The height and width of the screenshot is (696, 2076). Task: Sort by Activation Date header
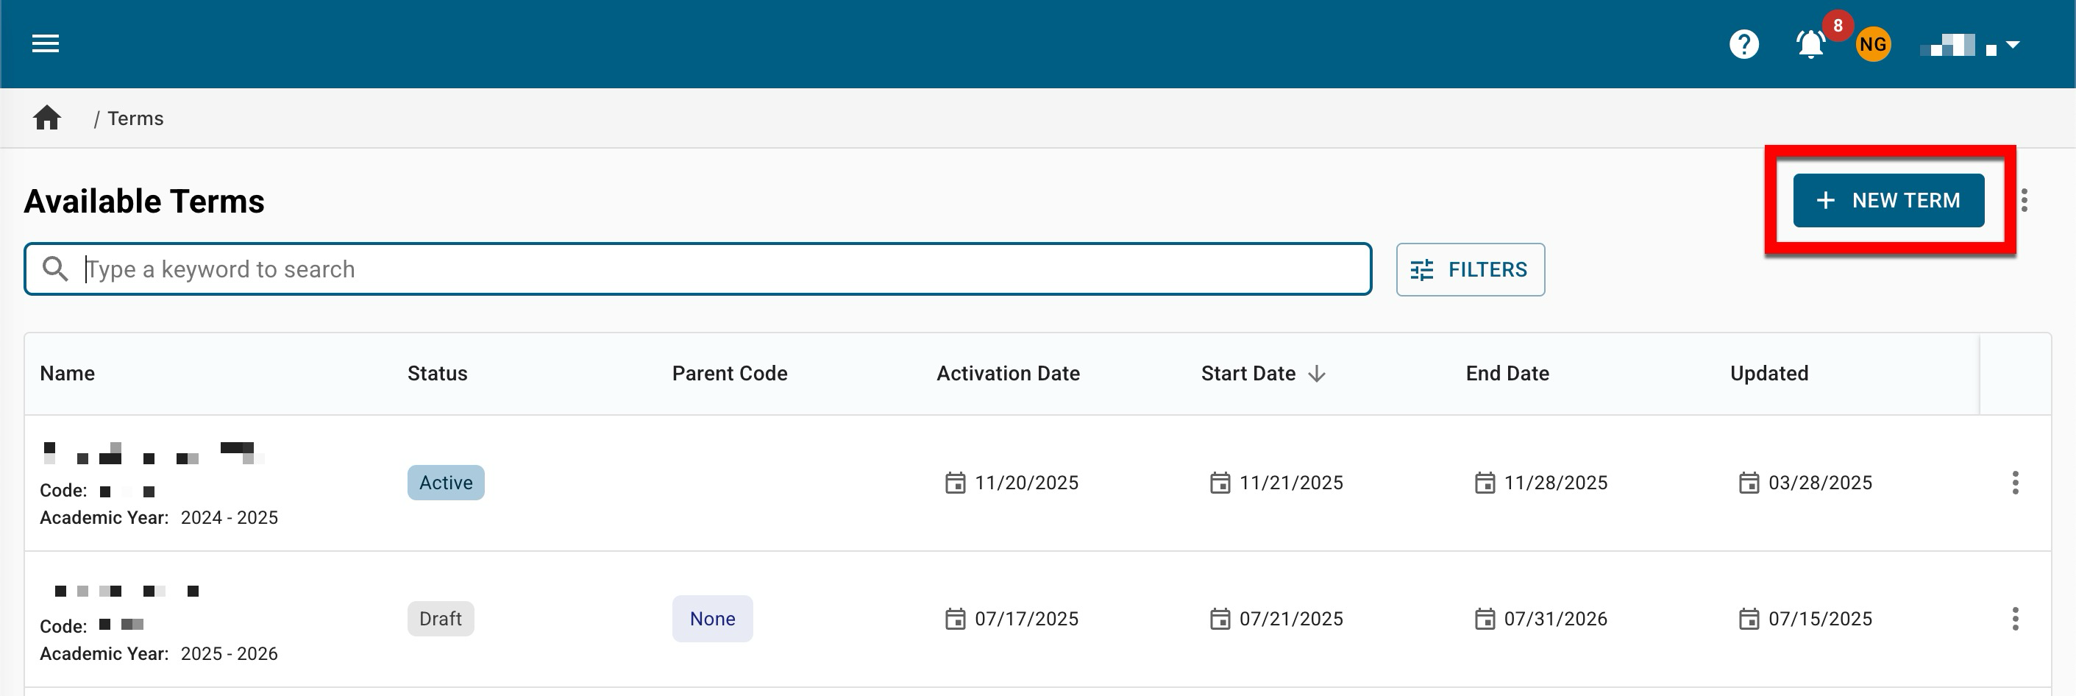pos(1007,374)
